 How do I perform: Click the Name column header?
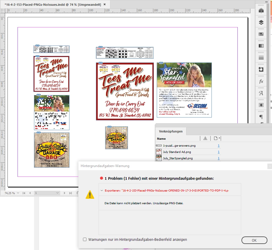(161, 139)
